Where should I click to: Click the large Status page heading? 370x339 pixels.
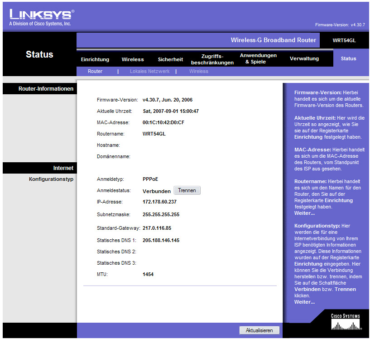coord(39,54)
